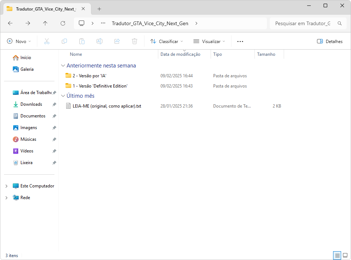
Task: Sort by the Tipo column header
Action: [x=217, y=54]
